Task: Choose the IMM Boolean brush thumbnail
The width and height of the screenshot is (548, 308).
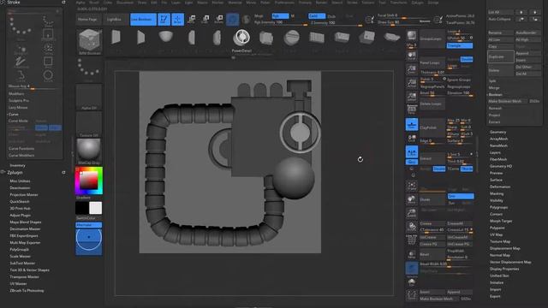Action: (89, 42)
